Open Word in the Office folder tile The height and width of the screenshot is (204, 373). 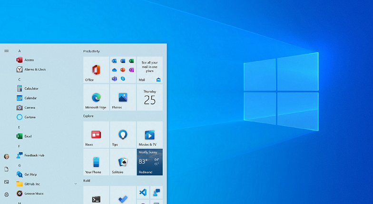click(123, 61)
